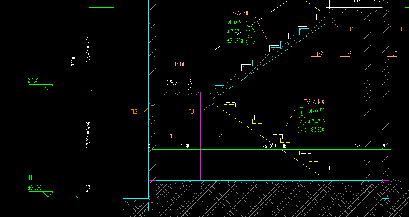Select the TL2 label at the top right

403,29
